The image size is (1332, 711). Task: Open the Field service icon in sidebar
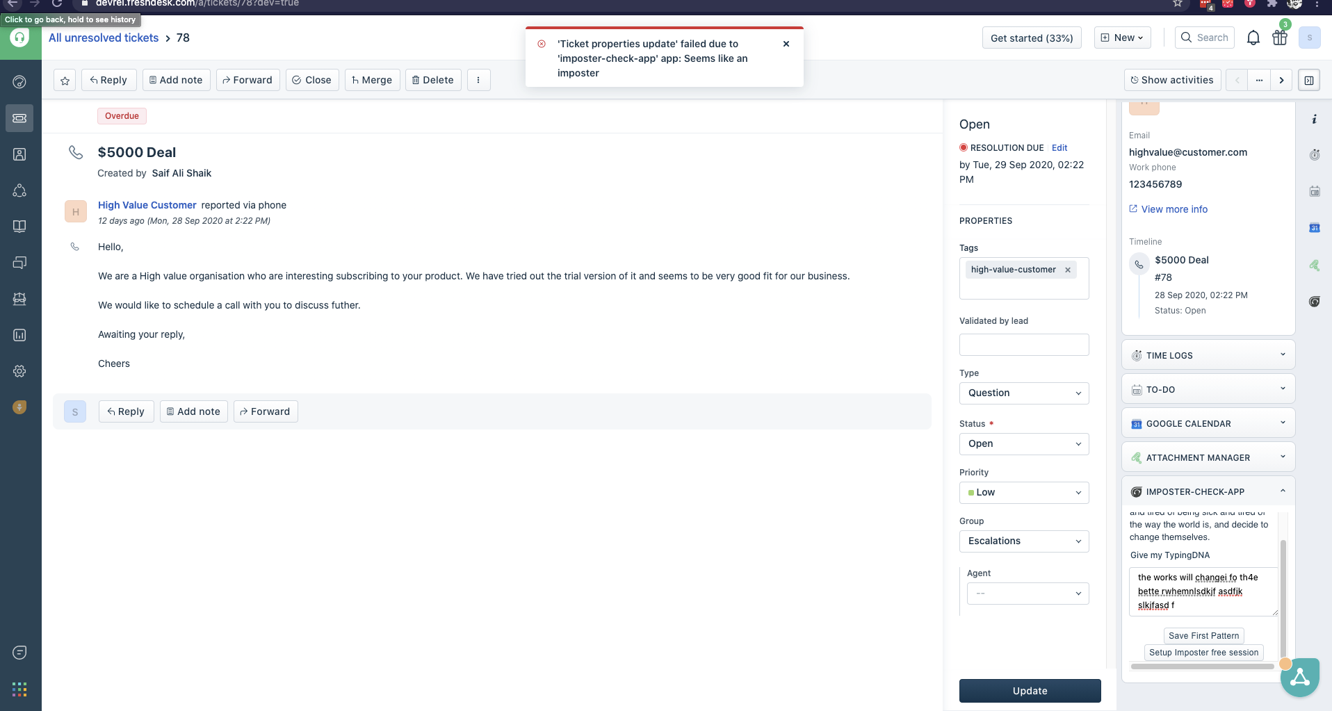(x=19, y=299)
